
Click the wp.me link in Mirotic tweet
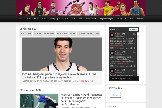coord(123,63)
